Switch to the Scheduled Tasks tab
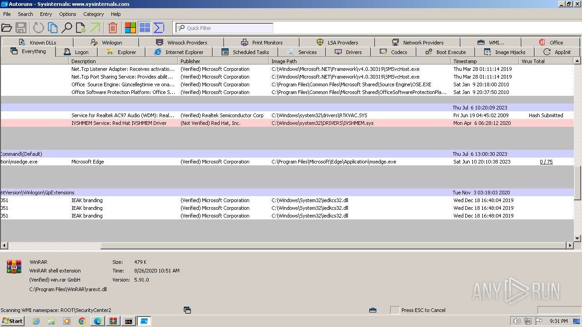 245,52
